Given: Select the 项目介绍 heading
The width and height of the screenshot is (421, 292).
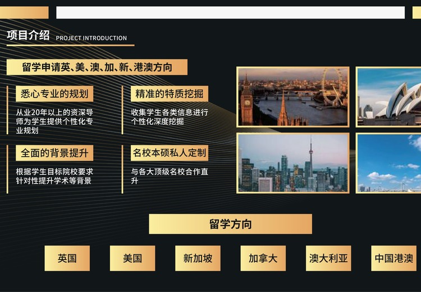Looking at the screenshot, I should (28, 35).
